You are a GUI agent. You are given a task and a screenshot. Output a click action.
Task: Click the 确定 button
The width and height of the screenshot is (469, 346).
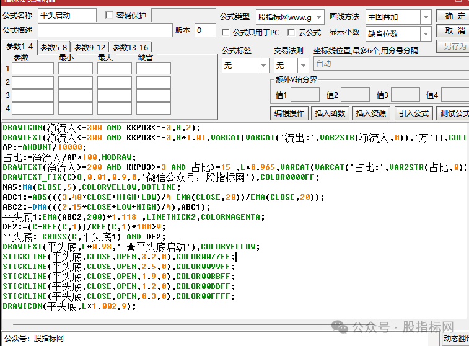point(453,16)
